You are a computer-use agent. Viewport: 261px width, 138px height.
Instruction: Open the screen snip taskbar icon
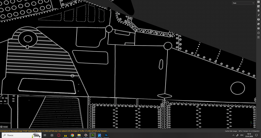pyautogui.click(x=52, y=135)
